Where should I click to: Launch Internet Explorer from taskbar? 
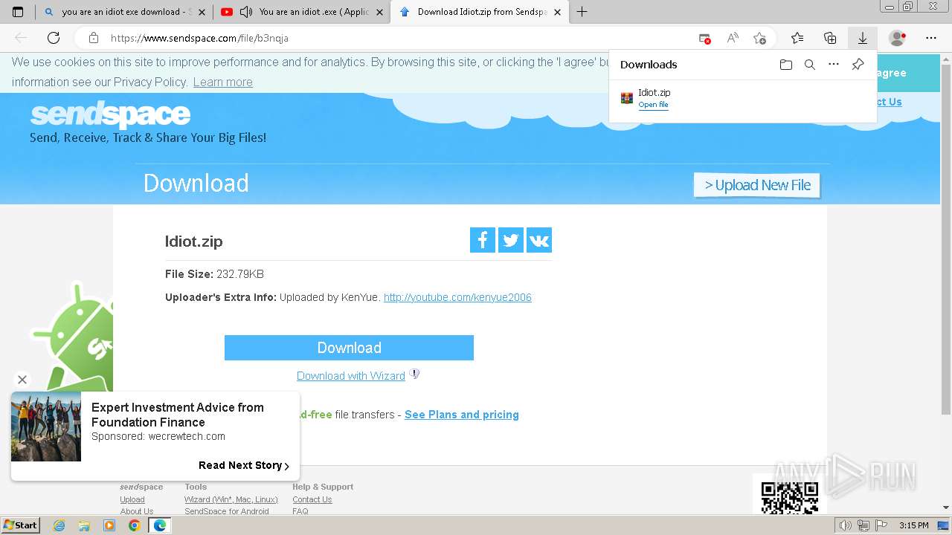point(59,525)
